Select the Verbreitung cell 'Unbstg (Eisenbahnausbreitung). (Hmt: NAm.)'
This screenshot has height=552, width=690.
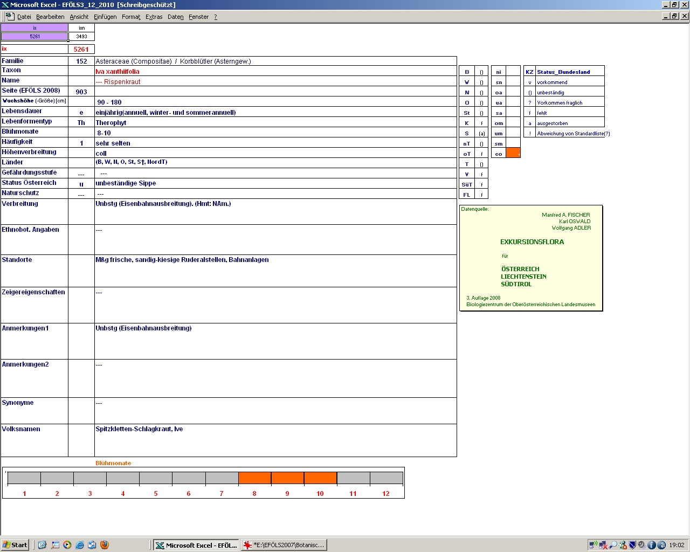click(275, 211)
